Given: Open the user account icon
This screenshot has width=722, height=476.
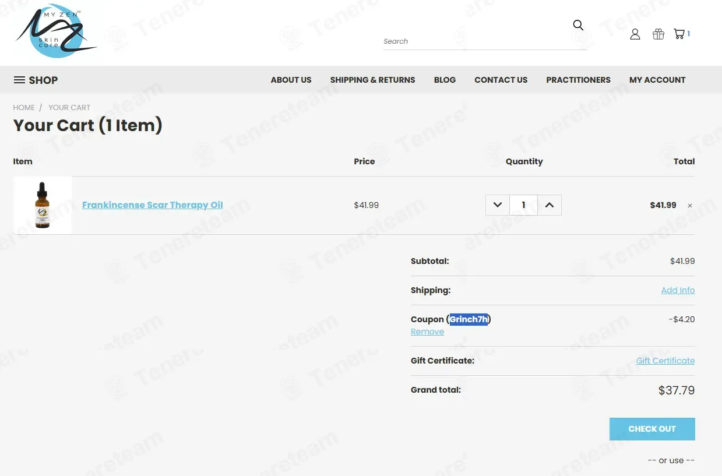Looking at the screenshot, I should point(635,34).
